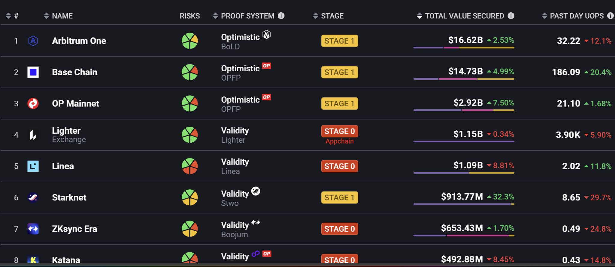The image size is (615, 267).
Task: Click the OP stack badge on Base Chain
Action: [267, 66]
